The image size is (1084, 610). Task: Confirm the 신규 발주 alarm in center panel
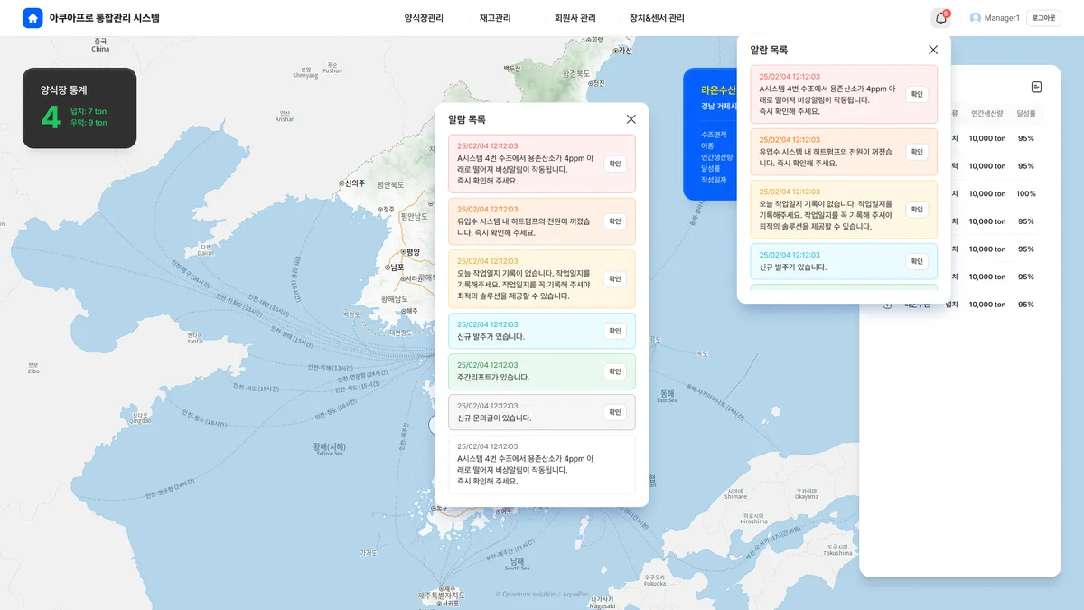tap(615, 331)
